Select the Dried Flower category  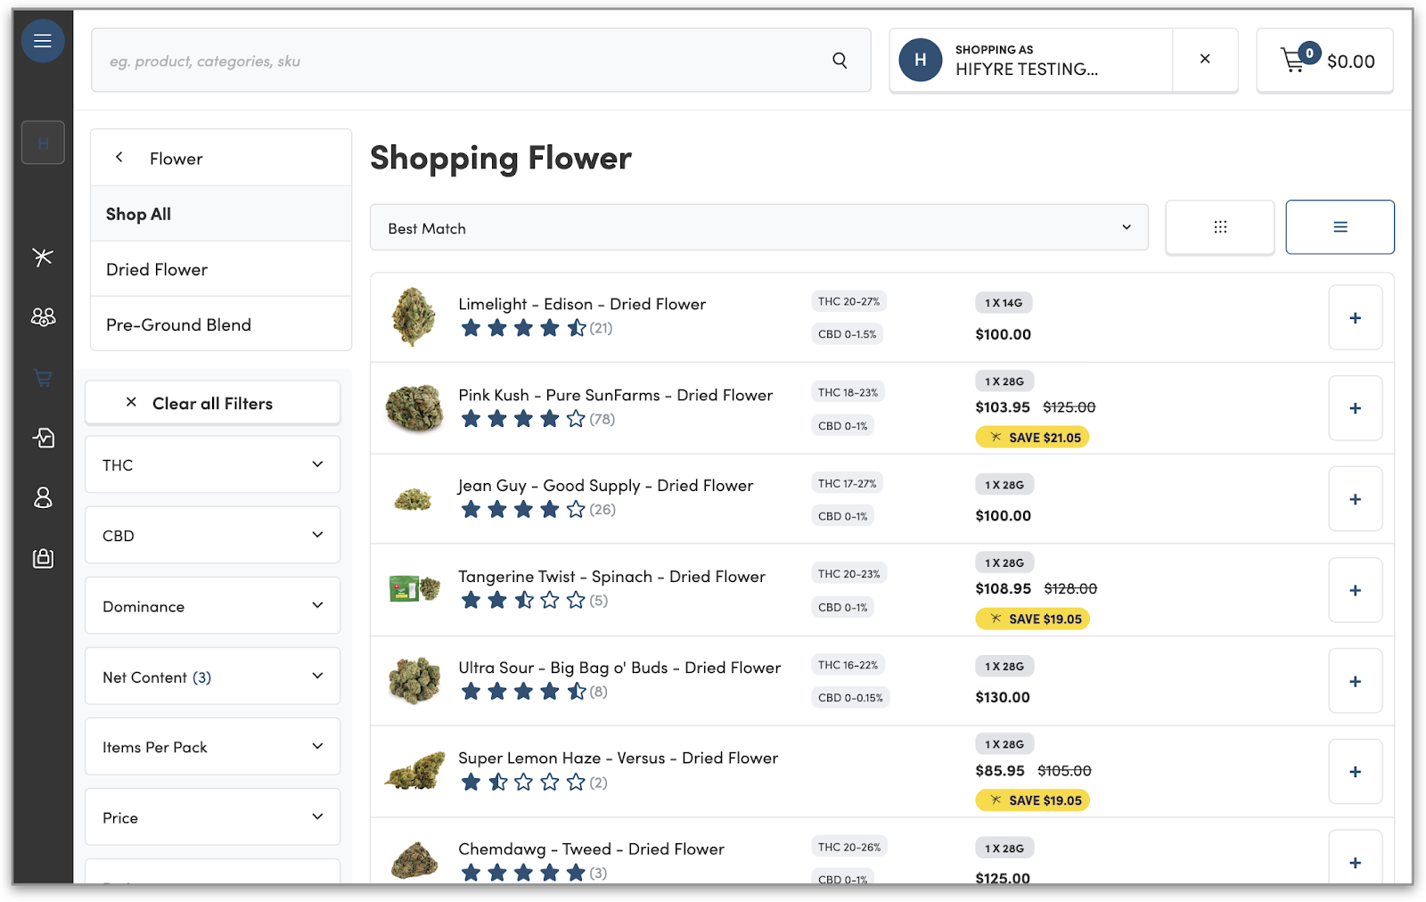(x=157, y=269)
